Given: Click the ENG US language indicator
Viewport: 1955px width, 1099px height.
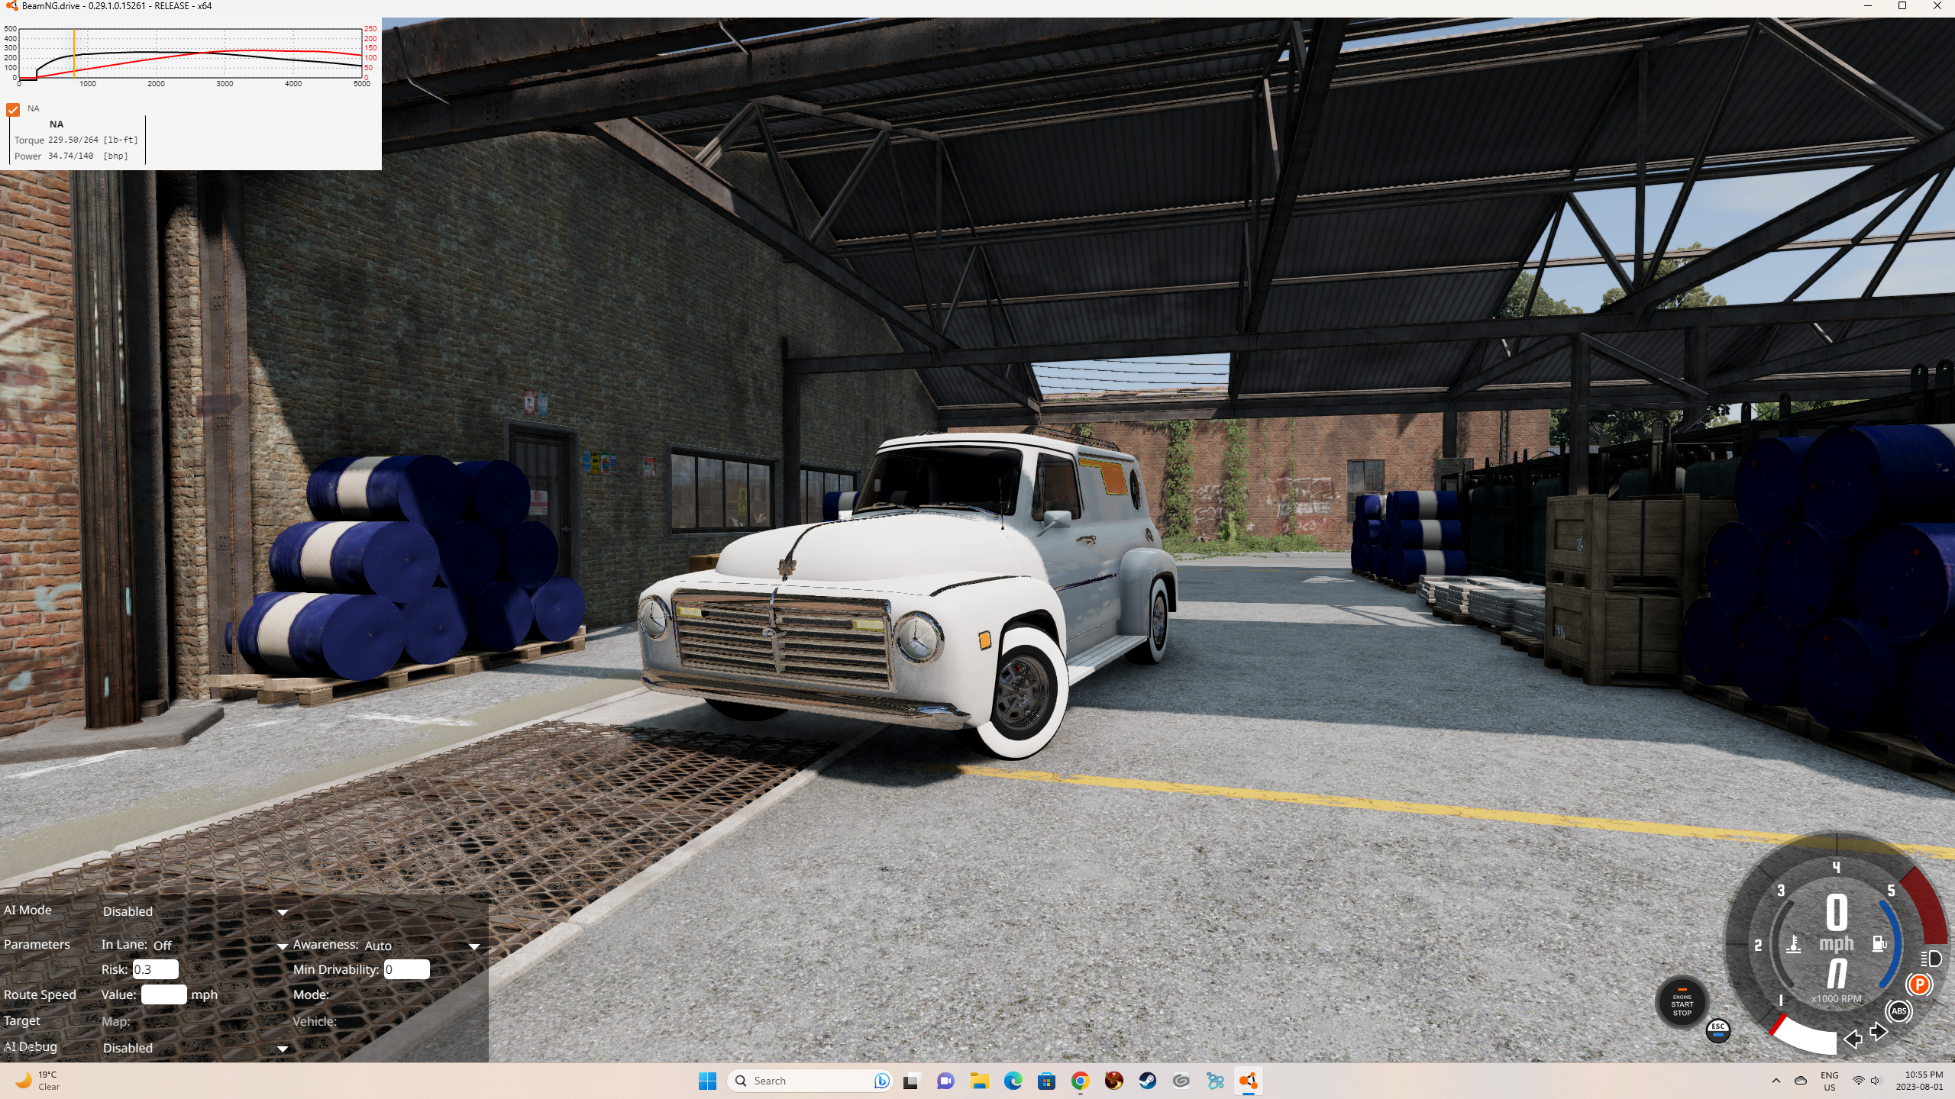Looking at the screenshot, I should pos(1829,1081).
